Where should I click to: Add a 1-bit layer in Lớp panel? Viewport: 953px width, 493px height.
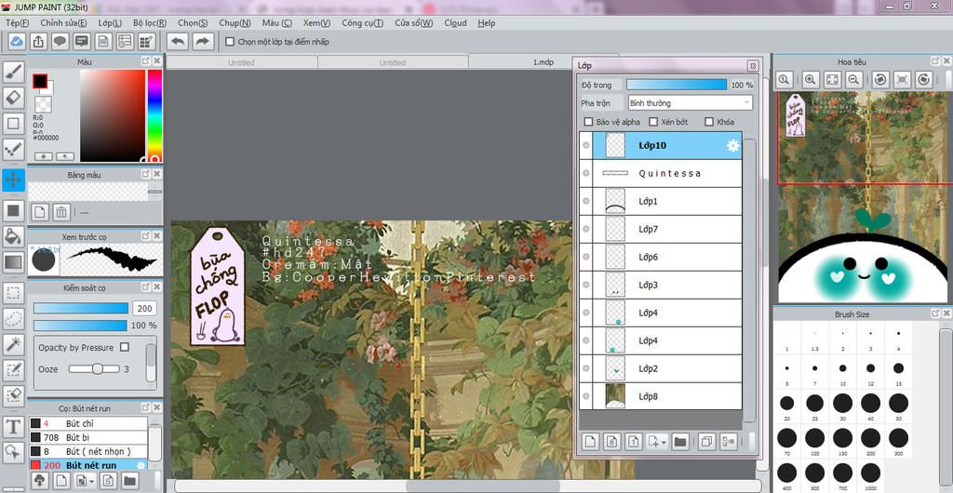click(633, 442)
